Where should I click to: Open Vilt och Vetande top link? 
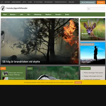[38, 2]
